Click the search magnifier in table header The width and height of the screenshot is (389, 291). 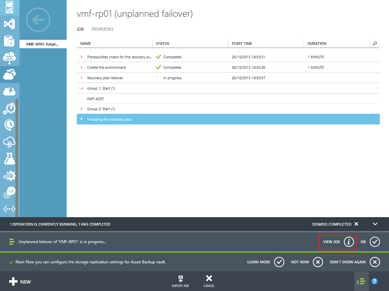pyautogui.click(x=375, y=43)
